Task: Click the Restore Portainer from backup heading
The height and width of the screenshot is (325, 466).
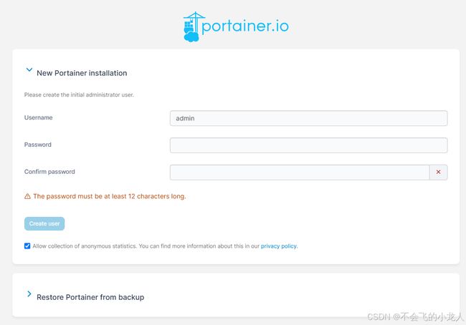Action: tap(90, 297)
